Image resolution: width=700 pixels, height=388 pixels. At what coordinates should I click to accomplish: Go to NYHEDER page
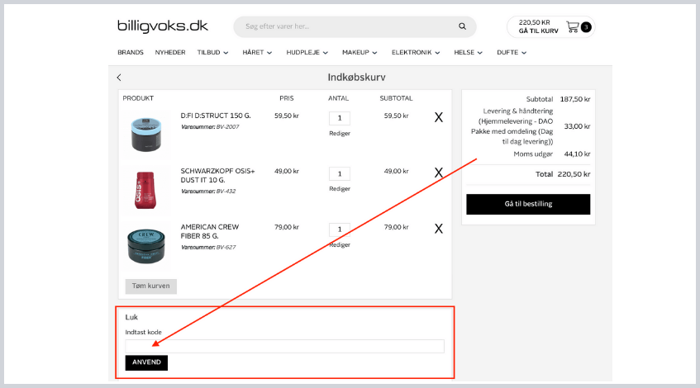coord(170,52)
